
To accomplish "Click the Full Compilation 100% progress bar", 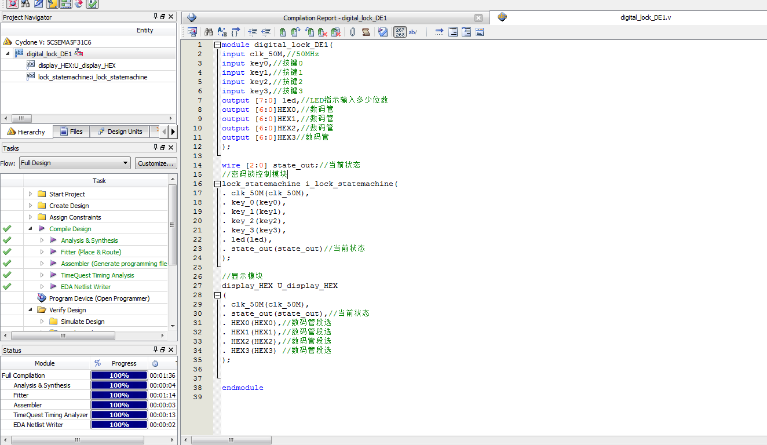I will (x=119, y=375).
